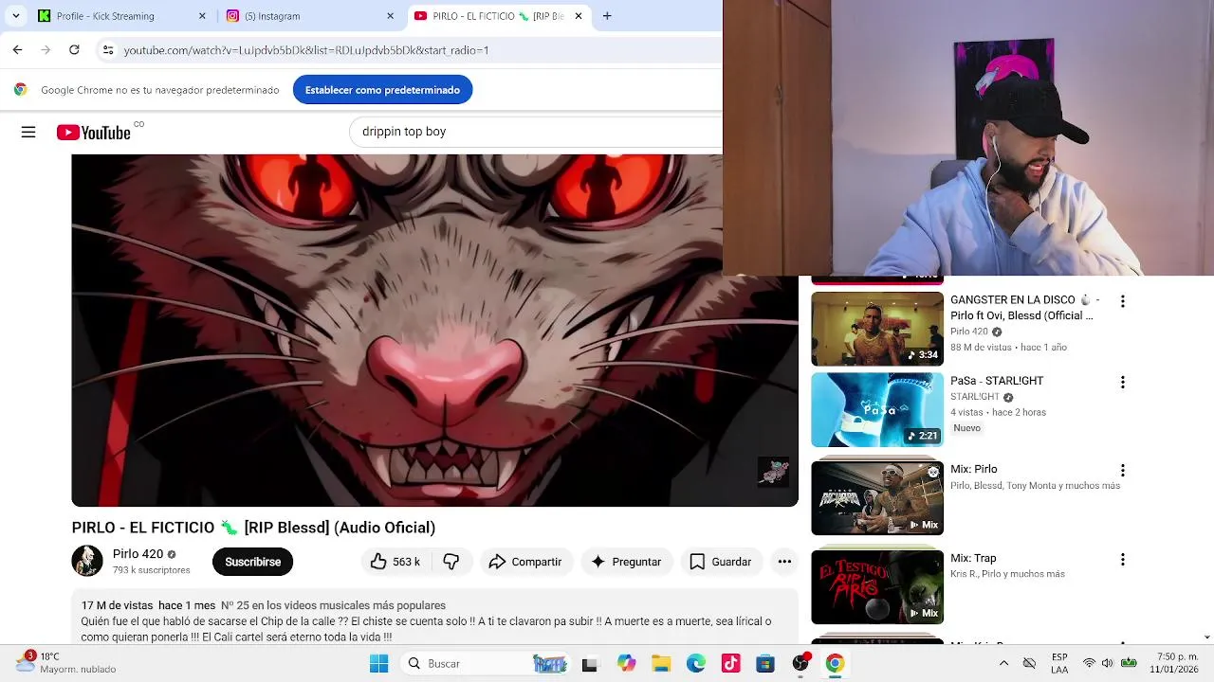
Task: Open the YouTube hamburger guide menu
Action: (28, 133)
